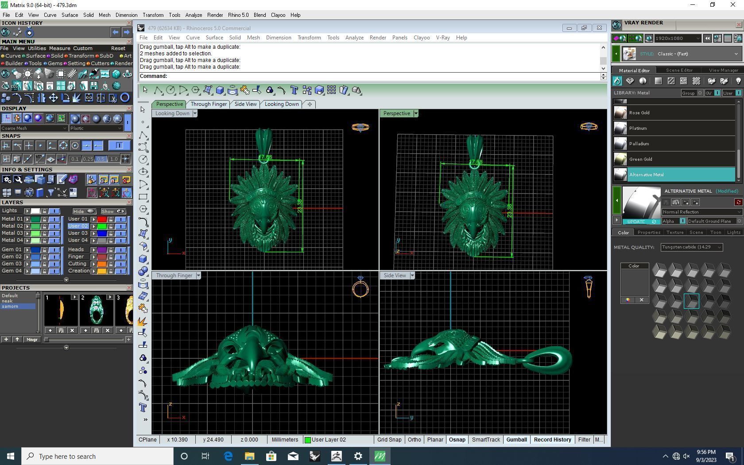This screenshot has height=465, width=744.
Task: Open the View Manager tab
Action: click(x=723, y=70)
